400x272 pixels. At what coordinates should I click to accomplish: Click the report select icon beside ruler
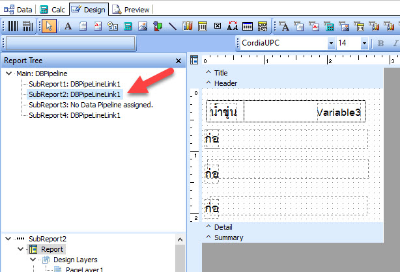pyautogui.click(x=193, y=61)
